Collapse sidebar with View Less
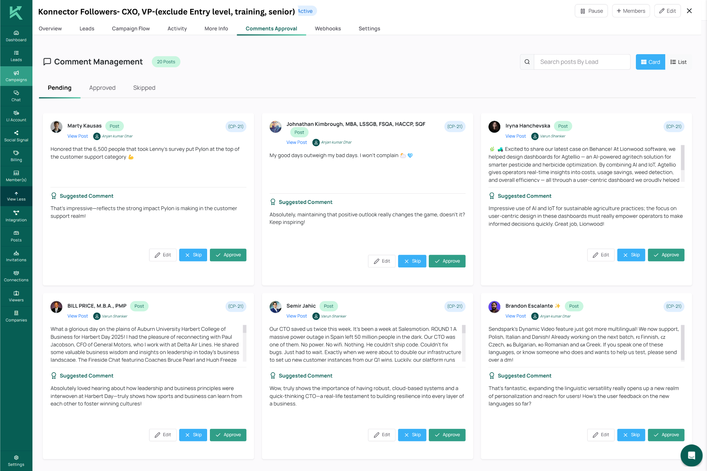Screen dimensions: 707x471 16,196
